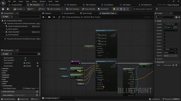Open the File menu
The height and width of the screenshot is (101, 181).
tap(9, 1)
